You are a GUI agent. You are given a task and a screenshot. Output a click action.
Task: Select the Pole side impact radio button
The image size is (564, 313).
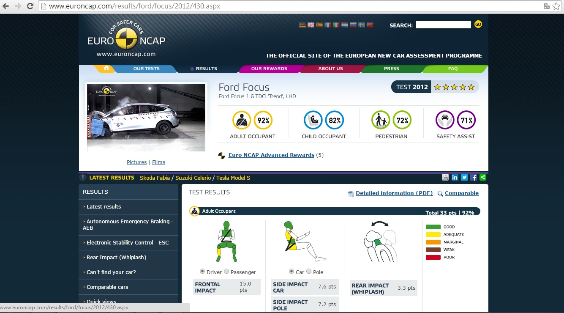(309, 272)
